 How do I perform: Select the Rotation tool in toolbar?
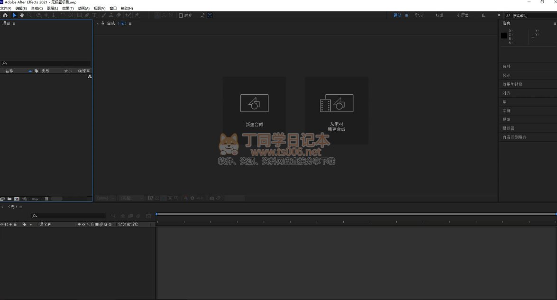[x=63, y=15]
